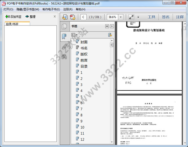This screenshot has width=188, height=147.
Task: Select bookmark 7
Action: click(81, 109)
